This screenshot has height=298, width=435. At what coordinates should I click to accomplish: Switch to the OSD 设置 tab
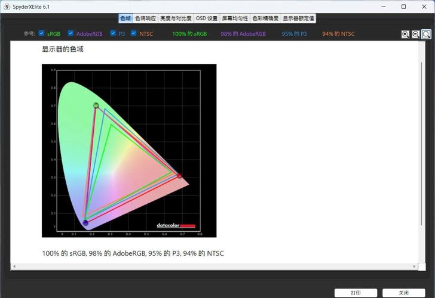(207, 18)
